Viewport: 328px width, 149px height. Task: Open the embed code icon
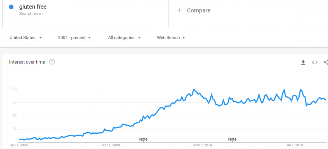tap(315, 62)
